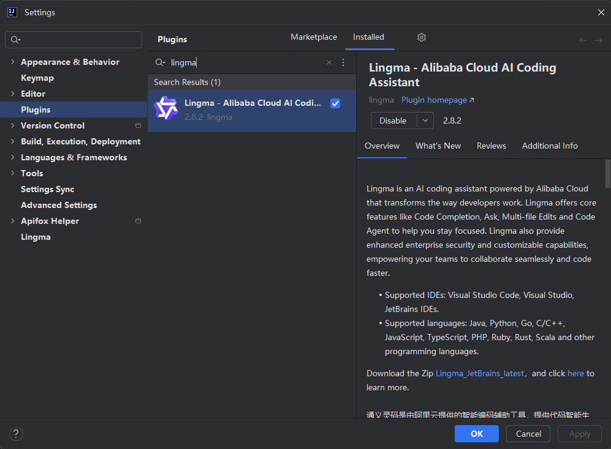Screen dimensions: 611x449
Task: Open the Lingma_JetBrains_latest download link
Action: 480,374
